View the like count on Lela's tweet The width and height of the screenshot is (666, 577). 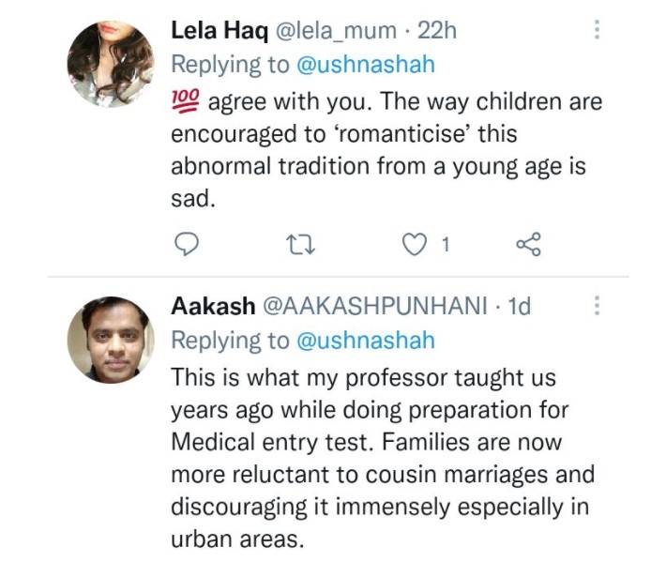point(446,245)
